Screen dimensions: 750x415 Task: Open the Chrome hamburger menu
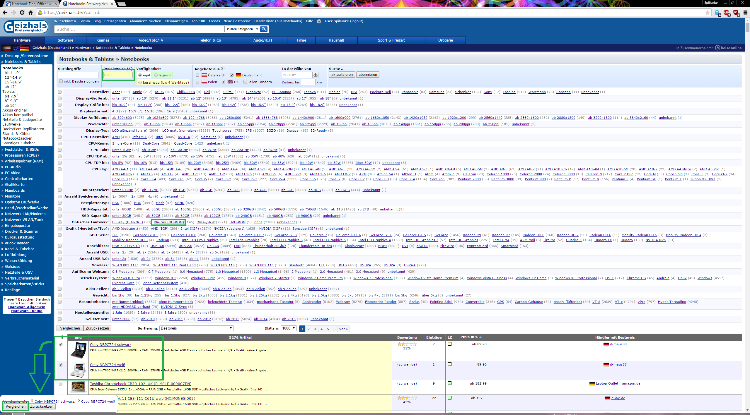click(745, 13)
